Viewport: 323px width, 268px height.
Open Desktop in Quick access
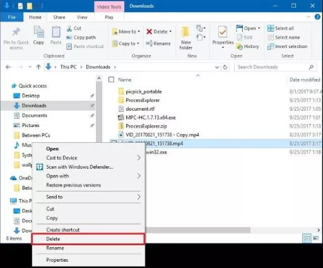click(31, 95)
